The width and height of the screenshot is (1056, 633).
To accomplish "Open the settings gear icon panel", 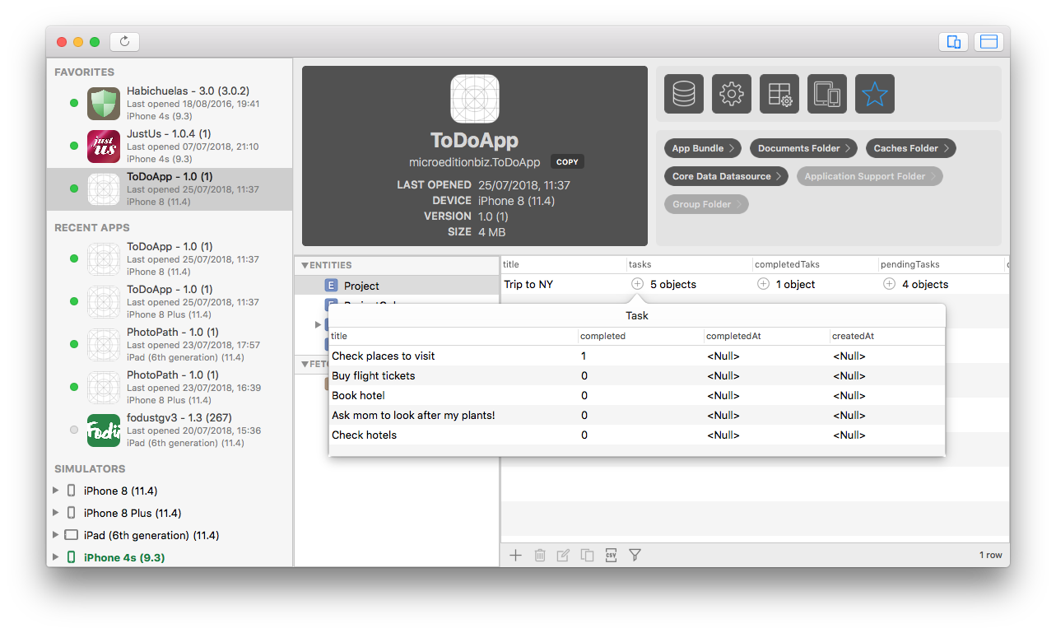I will pos(732,94).
